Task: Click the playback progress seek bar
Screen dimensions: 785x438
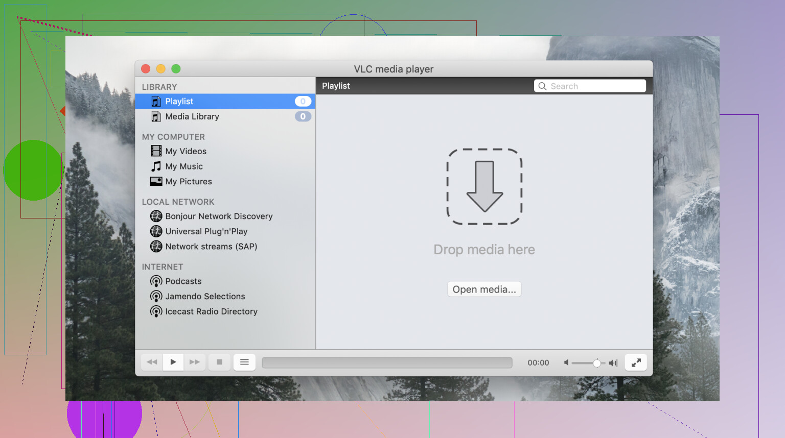Action: click(387, 362)
